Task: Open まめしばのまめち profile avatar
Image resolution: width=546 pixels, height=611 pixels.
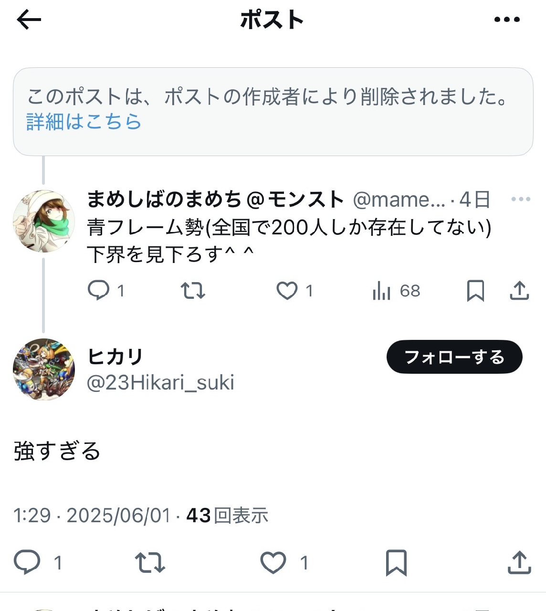Action: tap(43, 221)
